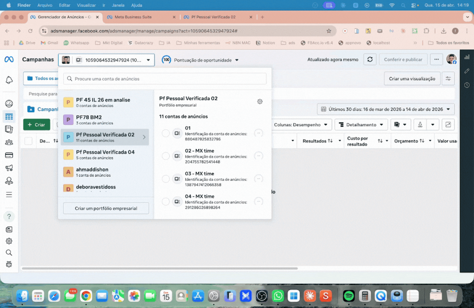Open the Visualizar menu in menu bar
Viewport: 474px width, 308px height.
coord(86,5)
